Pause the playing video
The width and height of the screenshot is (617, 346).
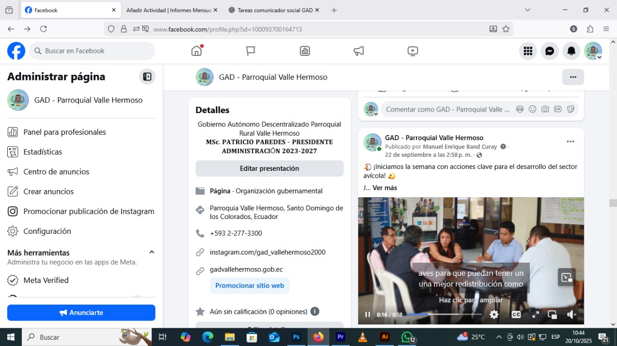click(368, 314)
